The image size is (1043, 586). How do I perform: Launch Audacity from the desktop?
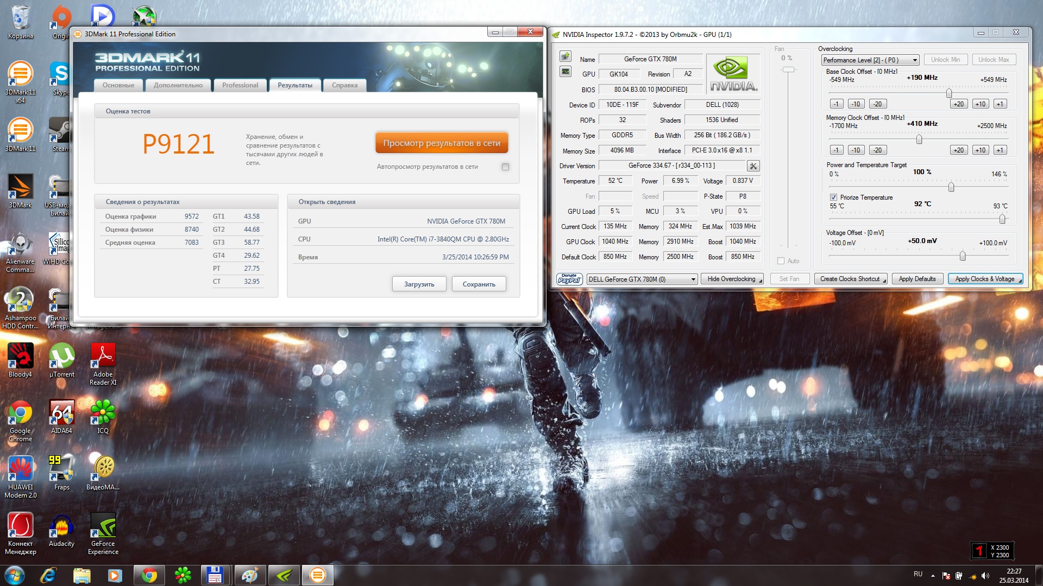tap(62, 530)
